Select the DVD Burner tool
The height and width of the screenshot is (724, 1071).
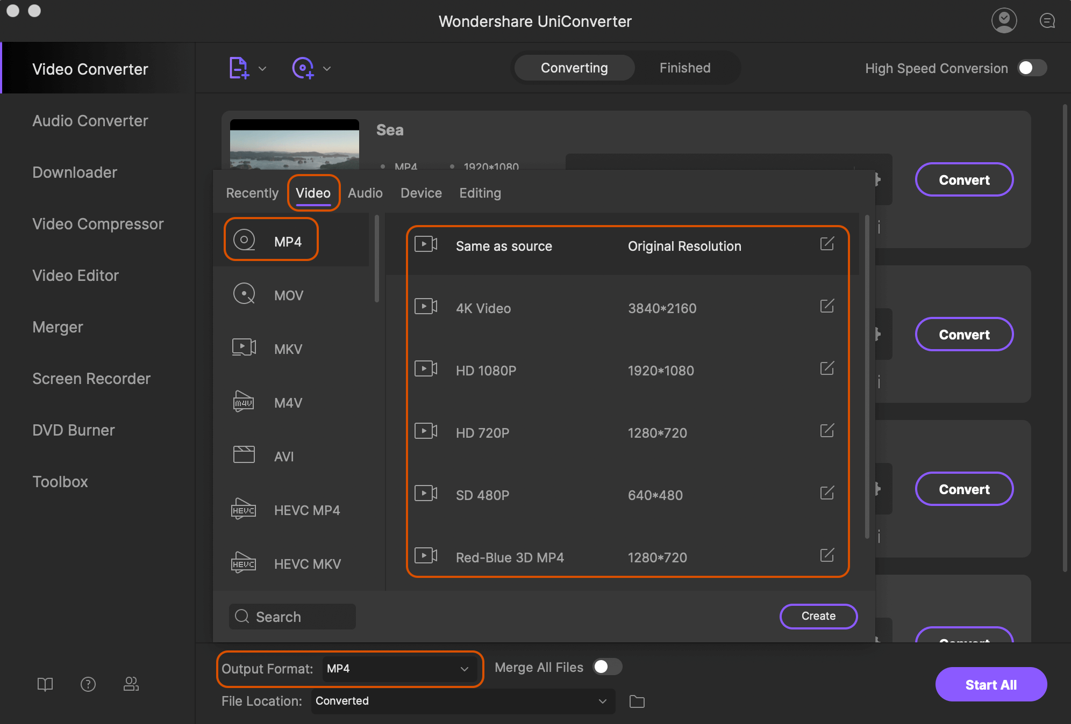click(x=74, y=429)
